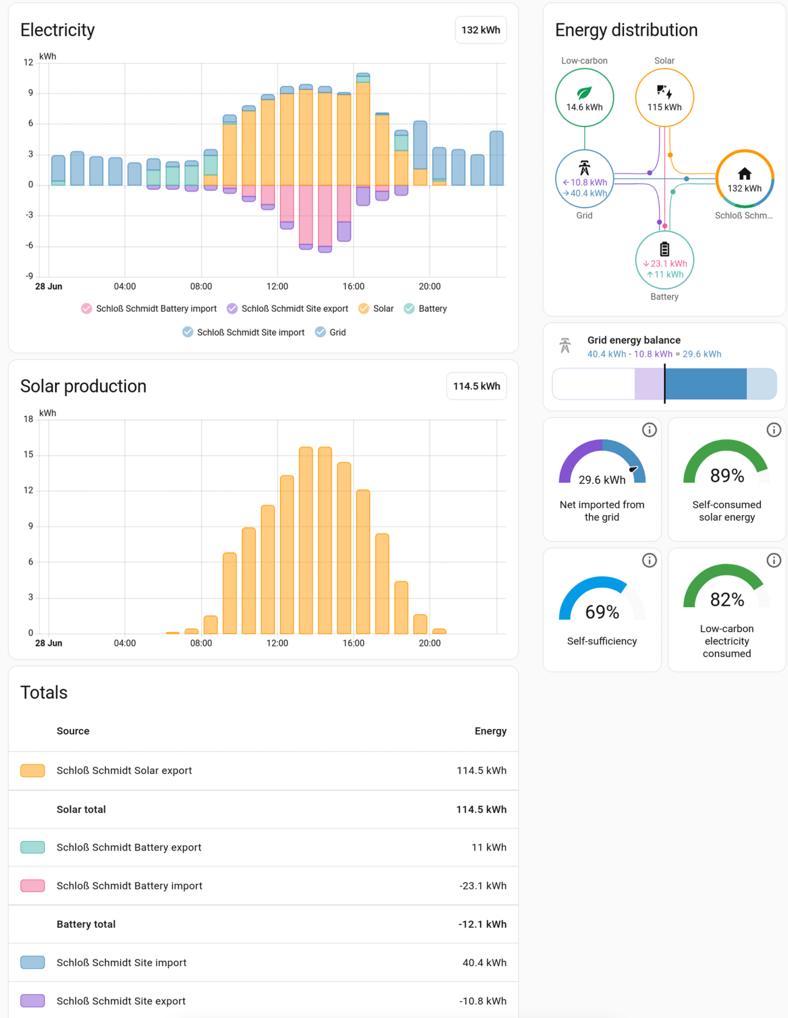
Task: Toggle Grid legend item in Electricity chart
Action: coord(330,332)
